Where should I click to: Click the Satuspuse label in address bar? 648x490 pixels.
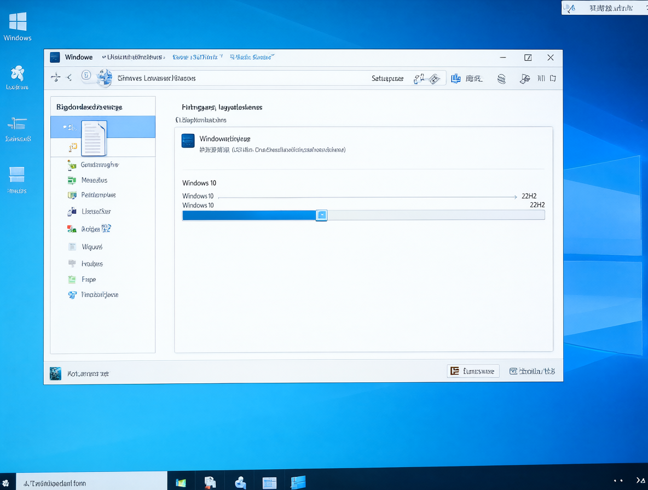387,78
